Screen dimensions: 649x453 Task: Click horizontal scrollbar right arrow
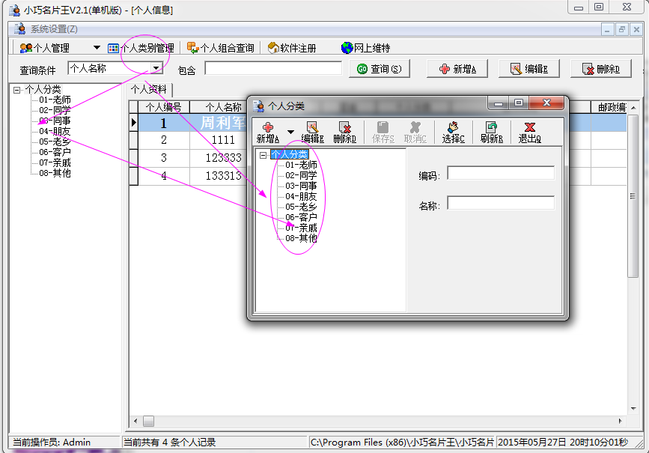pyautogui.click(x=620, y=421)
